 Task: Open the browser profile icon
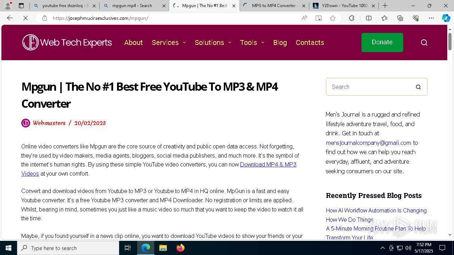pyautogui.click(x=7, y=6)
